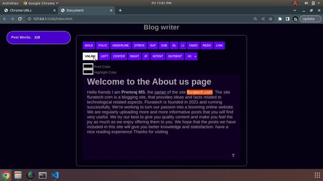Viewport: 323px width, 181px height.
Task: Open the Activities overview
Action: pyautogui.click(x=10, y=3)
